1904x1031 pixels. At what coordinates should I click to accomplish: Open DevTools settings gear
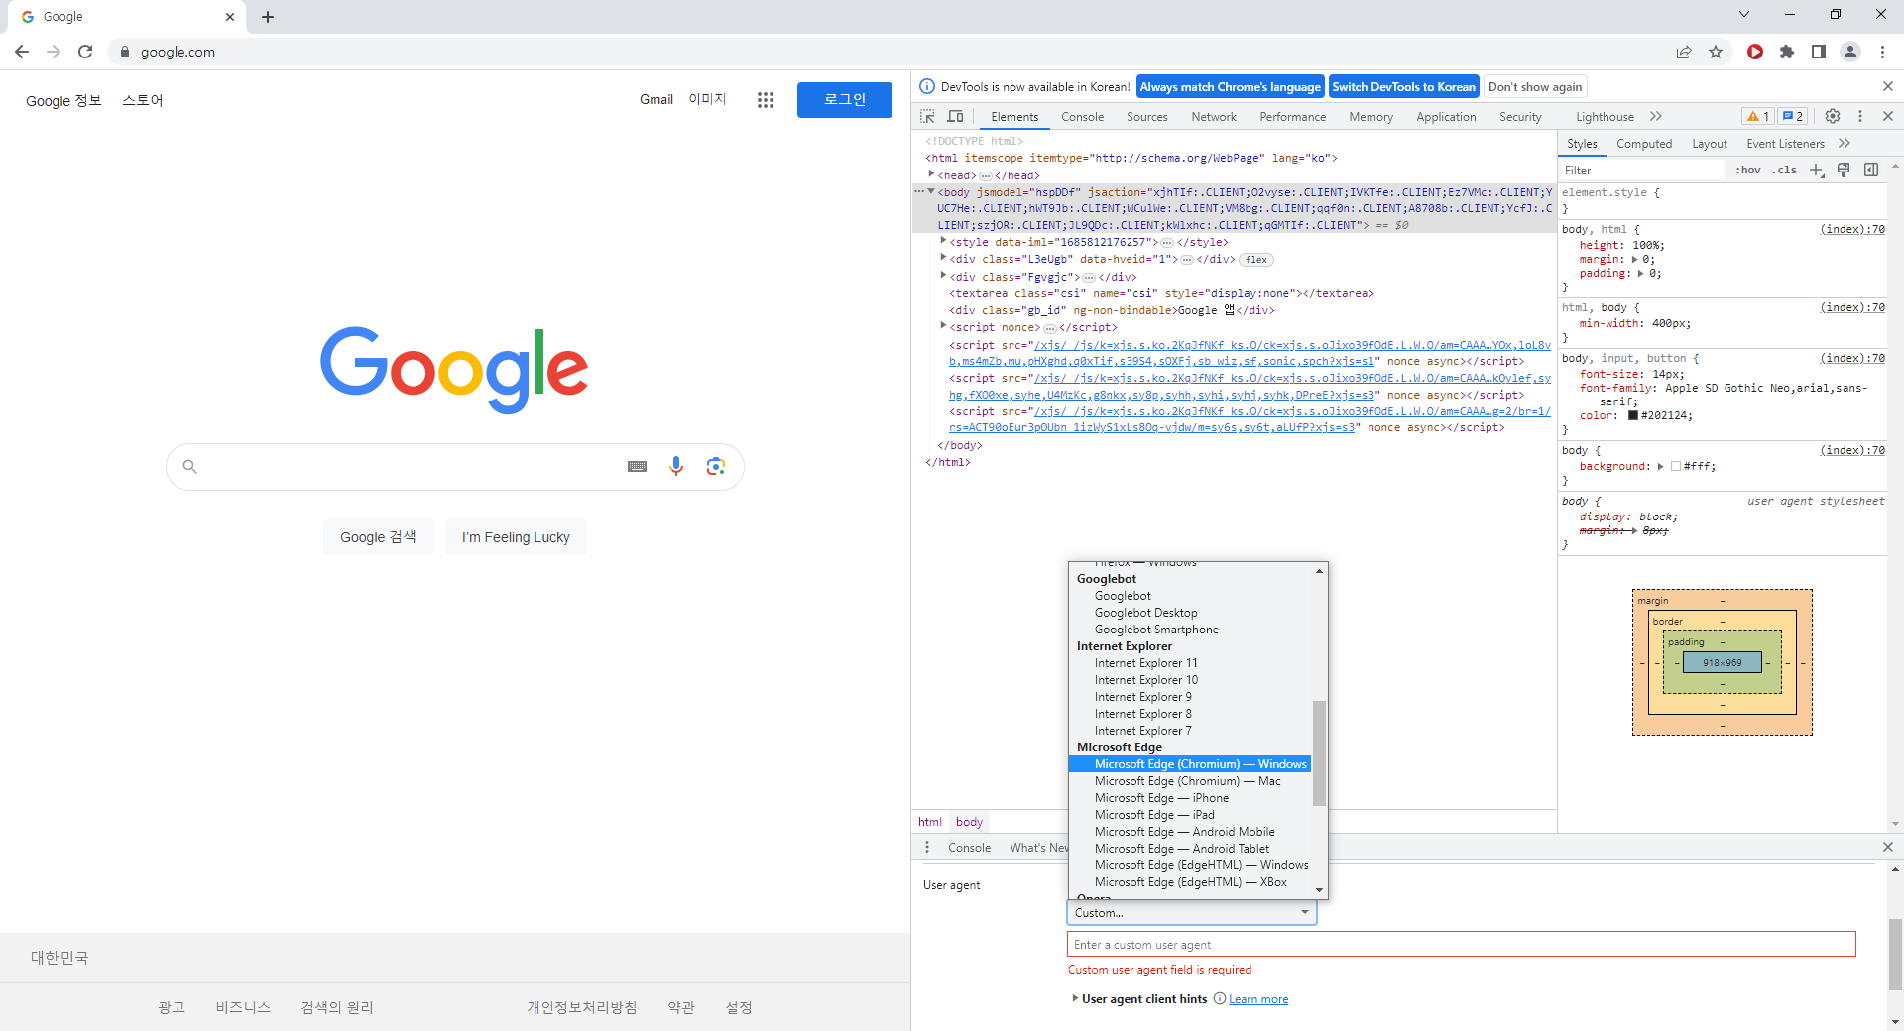click(x=1833, y=116)
